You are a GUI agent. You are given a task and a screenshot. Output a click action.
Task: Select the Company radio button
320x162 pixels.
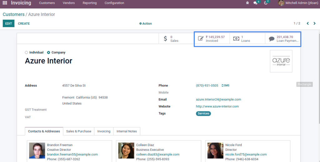point(48,52)
